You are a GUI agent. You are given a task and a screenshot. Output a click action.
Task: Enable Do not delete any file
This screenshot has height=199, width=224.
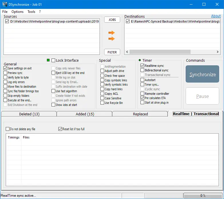(x=7, y=129)
